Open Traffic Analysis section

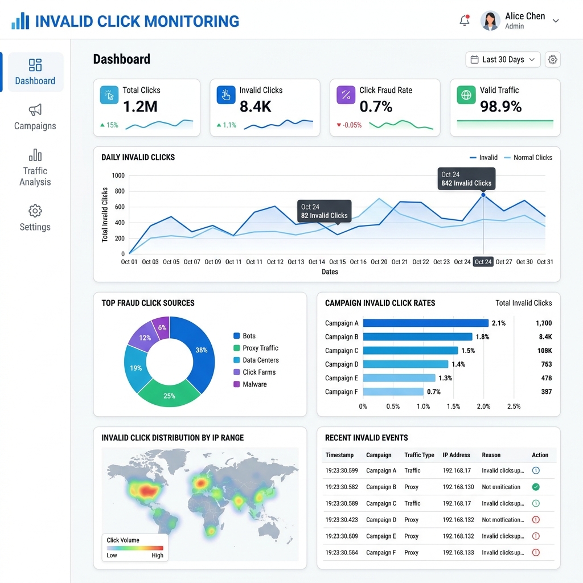pyautogui.click(x=35, y=168)
